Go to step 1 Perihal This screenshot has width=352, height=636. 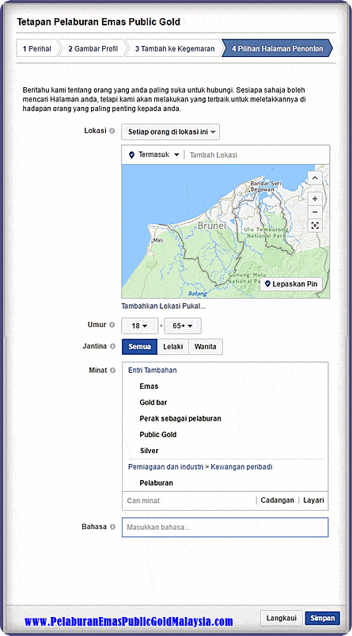pos(37,48)
